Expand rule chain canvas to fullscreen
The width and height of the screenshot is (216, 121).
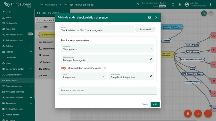(211, 13)
